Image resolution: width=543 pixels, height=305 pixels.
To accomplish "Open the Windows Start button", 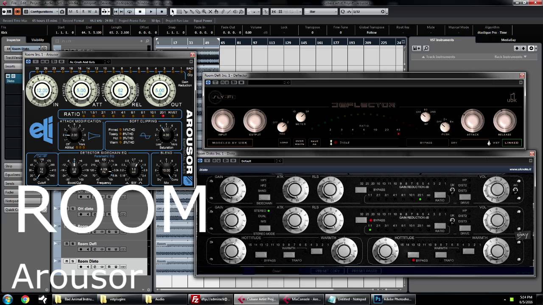I will (x=8, y=299).
